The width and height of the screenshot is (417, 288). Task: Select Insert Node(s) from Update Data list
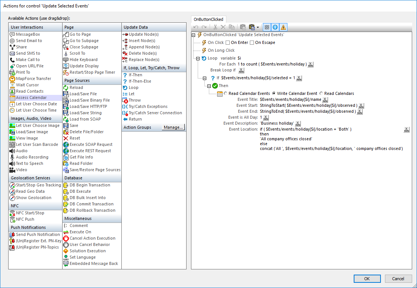pyautogui.click(x=141, y=40)
